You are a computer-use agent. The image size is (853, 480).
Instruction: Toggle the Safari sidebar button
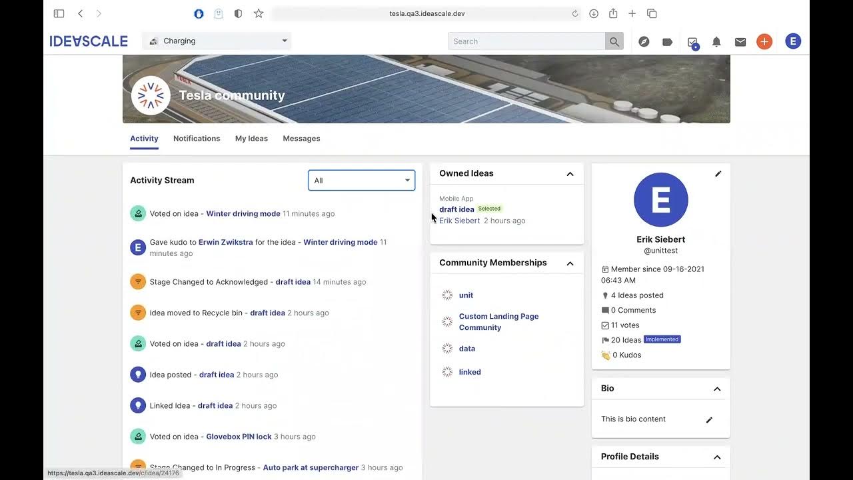[59, 13]
